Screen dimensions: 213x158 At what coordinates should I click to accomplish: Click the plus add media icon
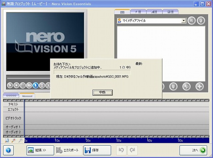[x=200, y=86]
